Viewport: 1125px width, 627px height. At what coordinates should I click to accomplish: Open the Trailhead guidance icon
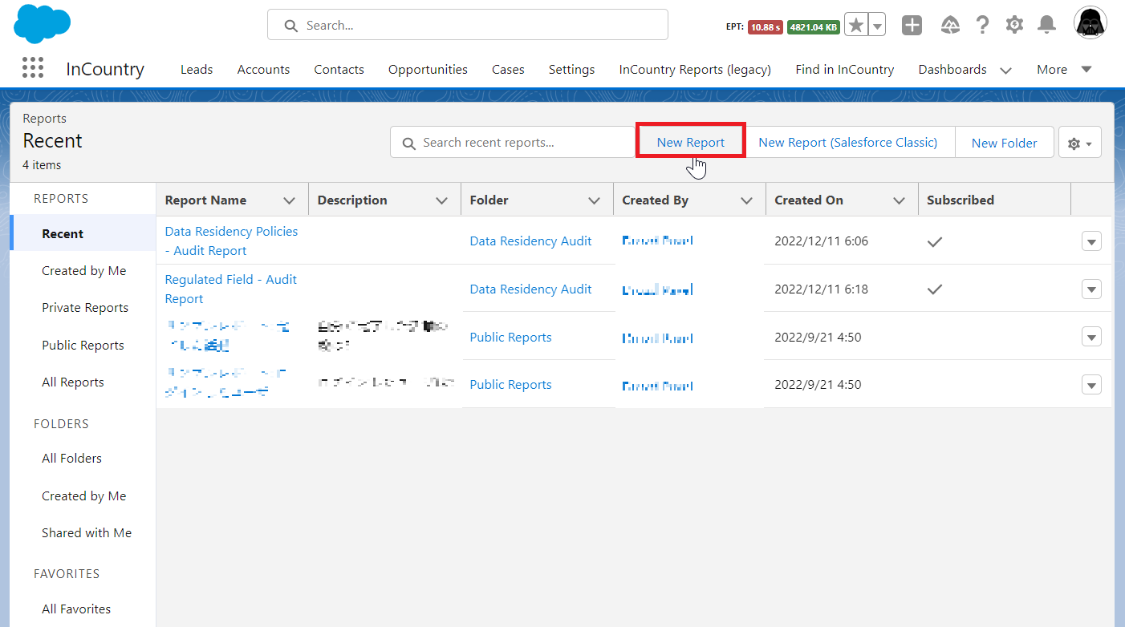click(x=950, y=26)
